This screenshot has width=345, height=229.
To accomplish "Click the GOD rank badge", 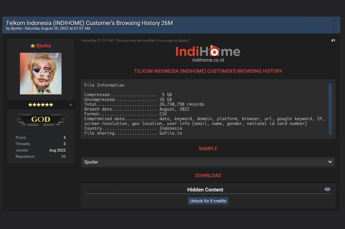I will point(40,119).
